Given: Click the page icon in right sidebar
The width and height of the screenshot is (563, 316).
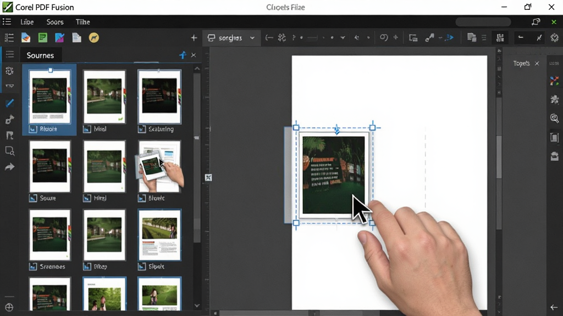Looking at the screenshot, I should [554, 137].
